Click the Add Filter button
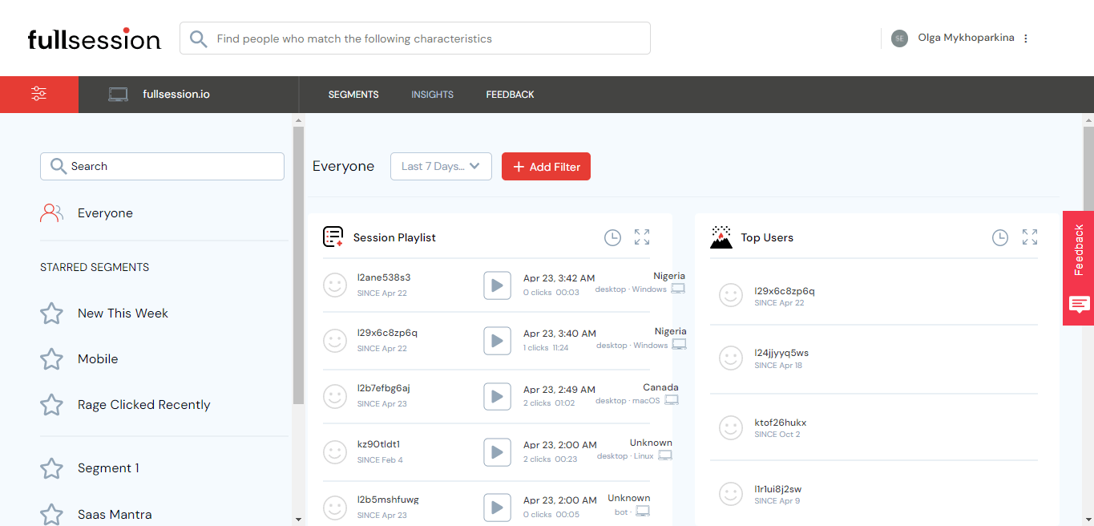The image size is (1094, 526). pyautogui.click(x=546, y=167)
